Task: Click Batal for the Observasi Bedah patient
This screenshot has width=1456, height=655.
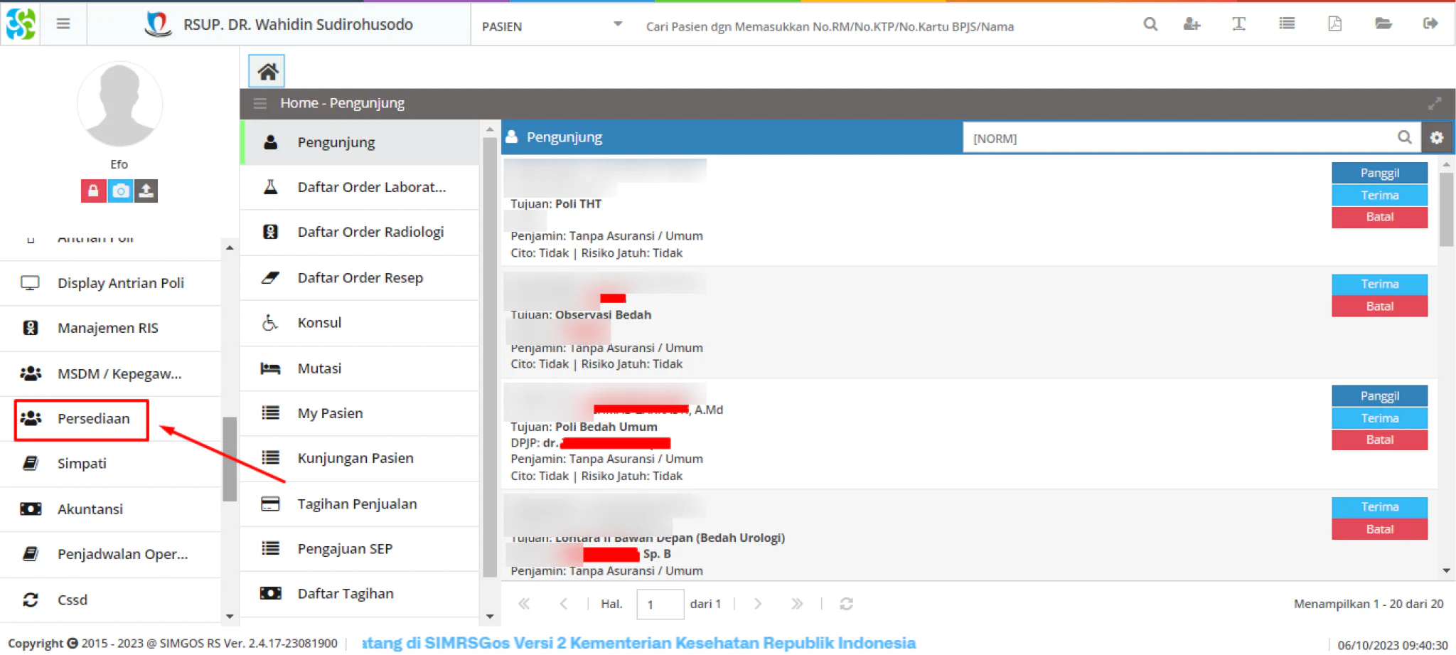Action: pyautogui.click(x=1379, y=307)
